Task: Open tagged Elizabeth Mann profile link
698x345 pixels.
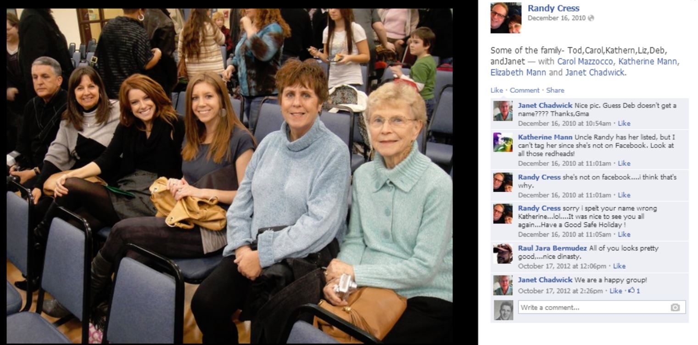Action: (519, 72)
